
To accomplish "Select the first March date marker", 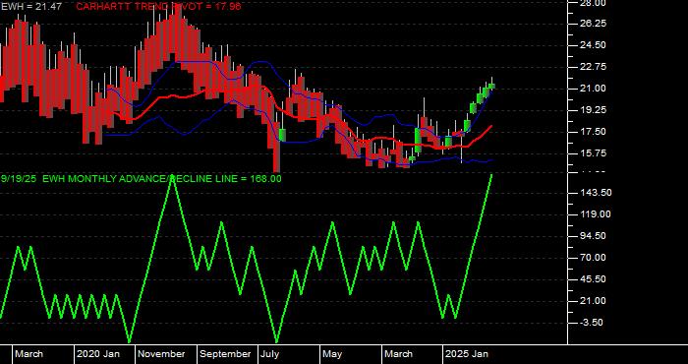I will click(29, 354).
